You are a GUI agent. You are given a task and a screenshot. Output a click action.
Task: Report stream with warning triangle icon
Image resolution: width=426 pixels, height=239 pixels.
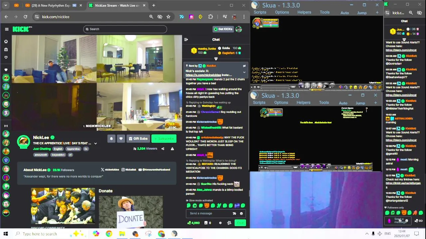172,149
